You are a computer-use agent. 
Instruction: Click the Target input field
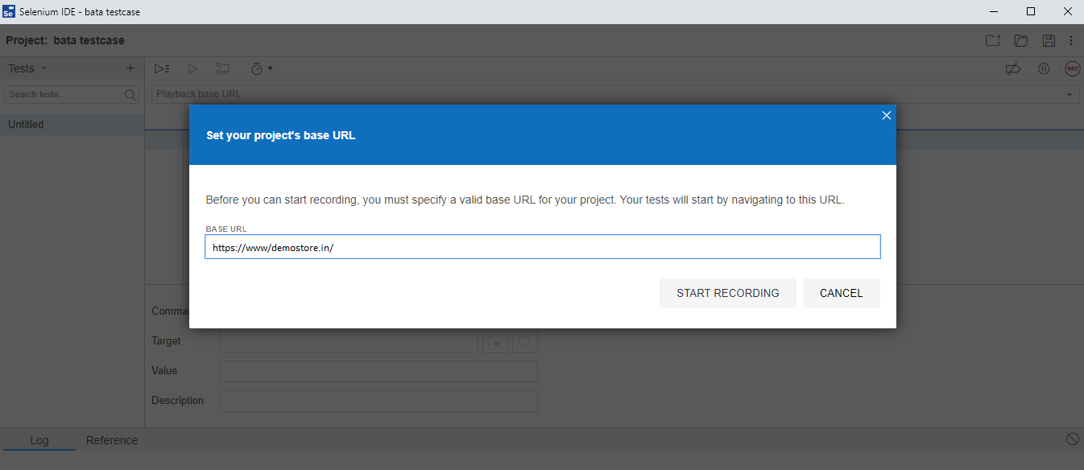tap(349, 341)
